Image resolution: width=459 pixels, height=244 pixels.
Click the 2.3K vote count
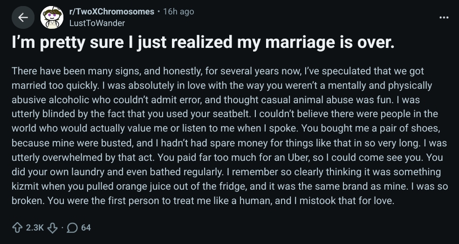34,228
